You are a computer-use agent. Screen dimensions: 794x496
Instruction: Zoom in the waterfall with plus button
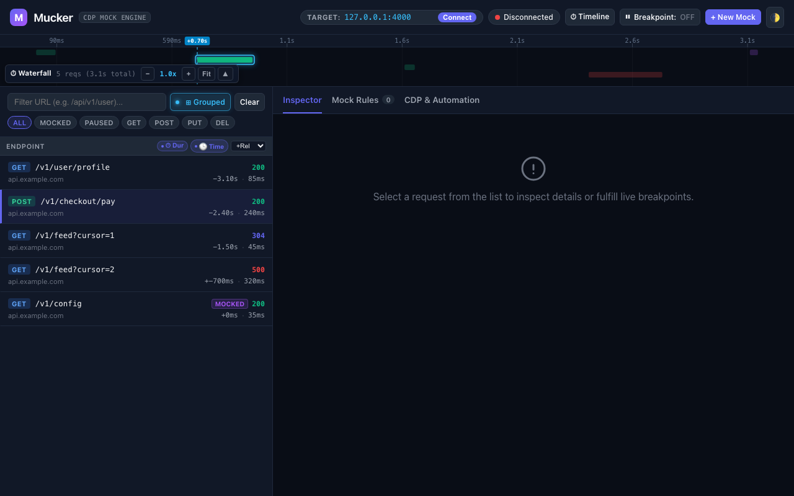pyautogui.click(x=189, y=74)
